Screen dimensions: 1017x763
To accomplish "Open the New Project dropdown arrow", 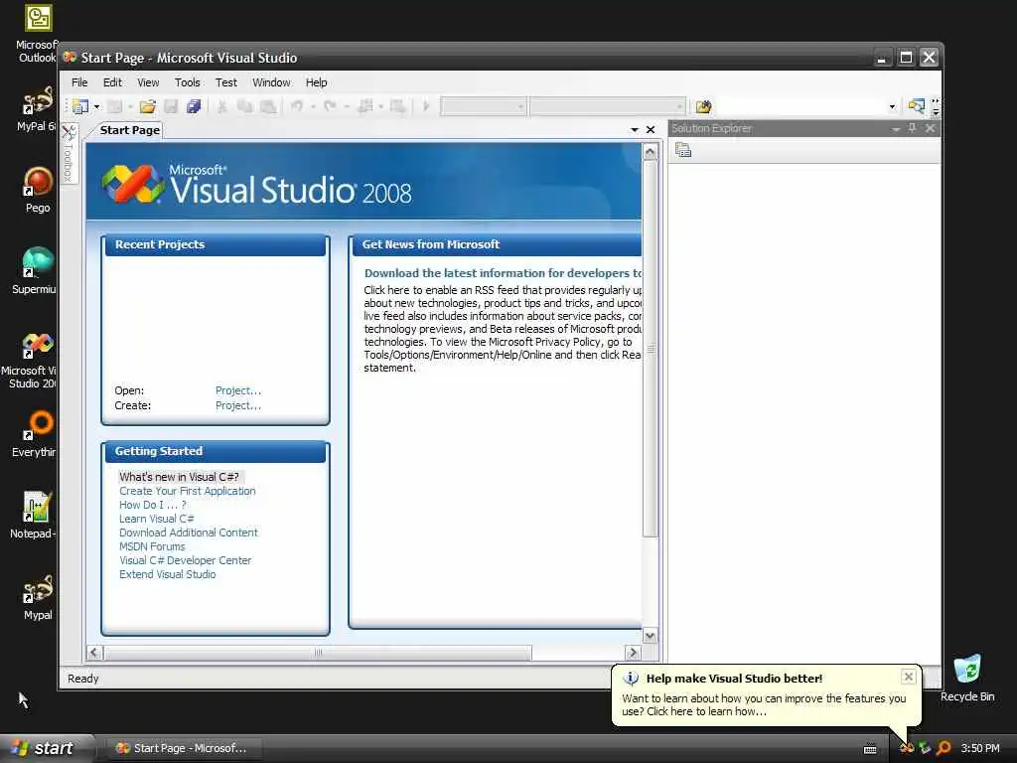I will point(96,106).
